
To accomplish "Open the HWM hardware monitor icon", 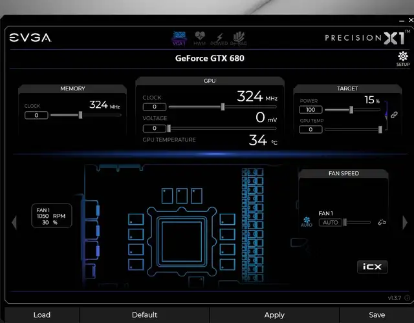I will click(x=200, y=37).
